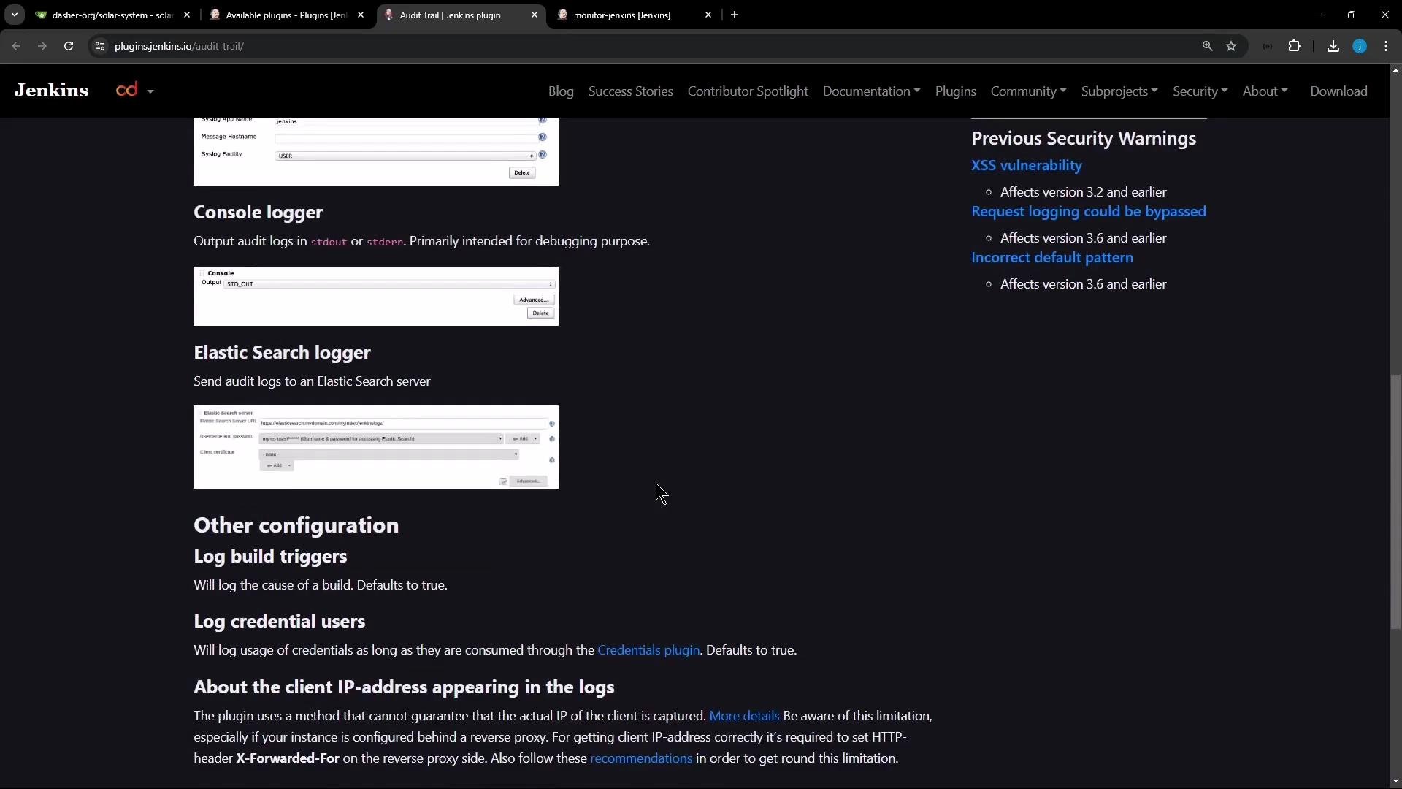Open the More details link
The width and height of the screenshot is (1402, 789).
pos(744,716)
